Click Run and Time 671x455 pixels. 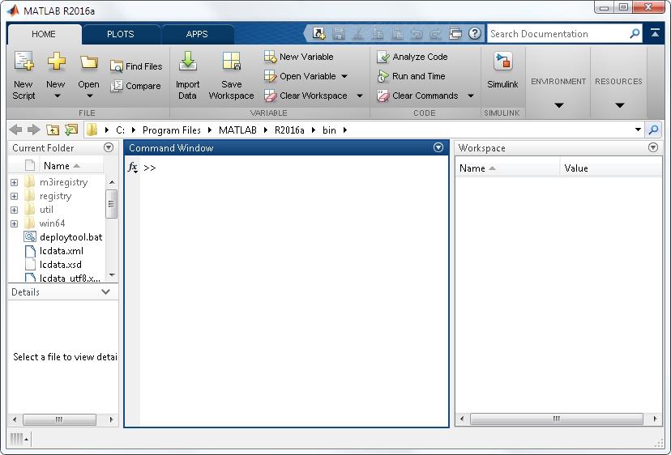(x=411, y=76)
